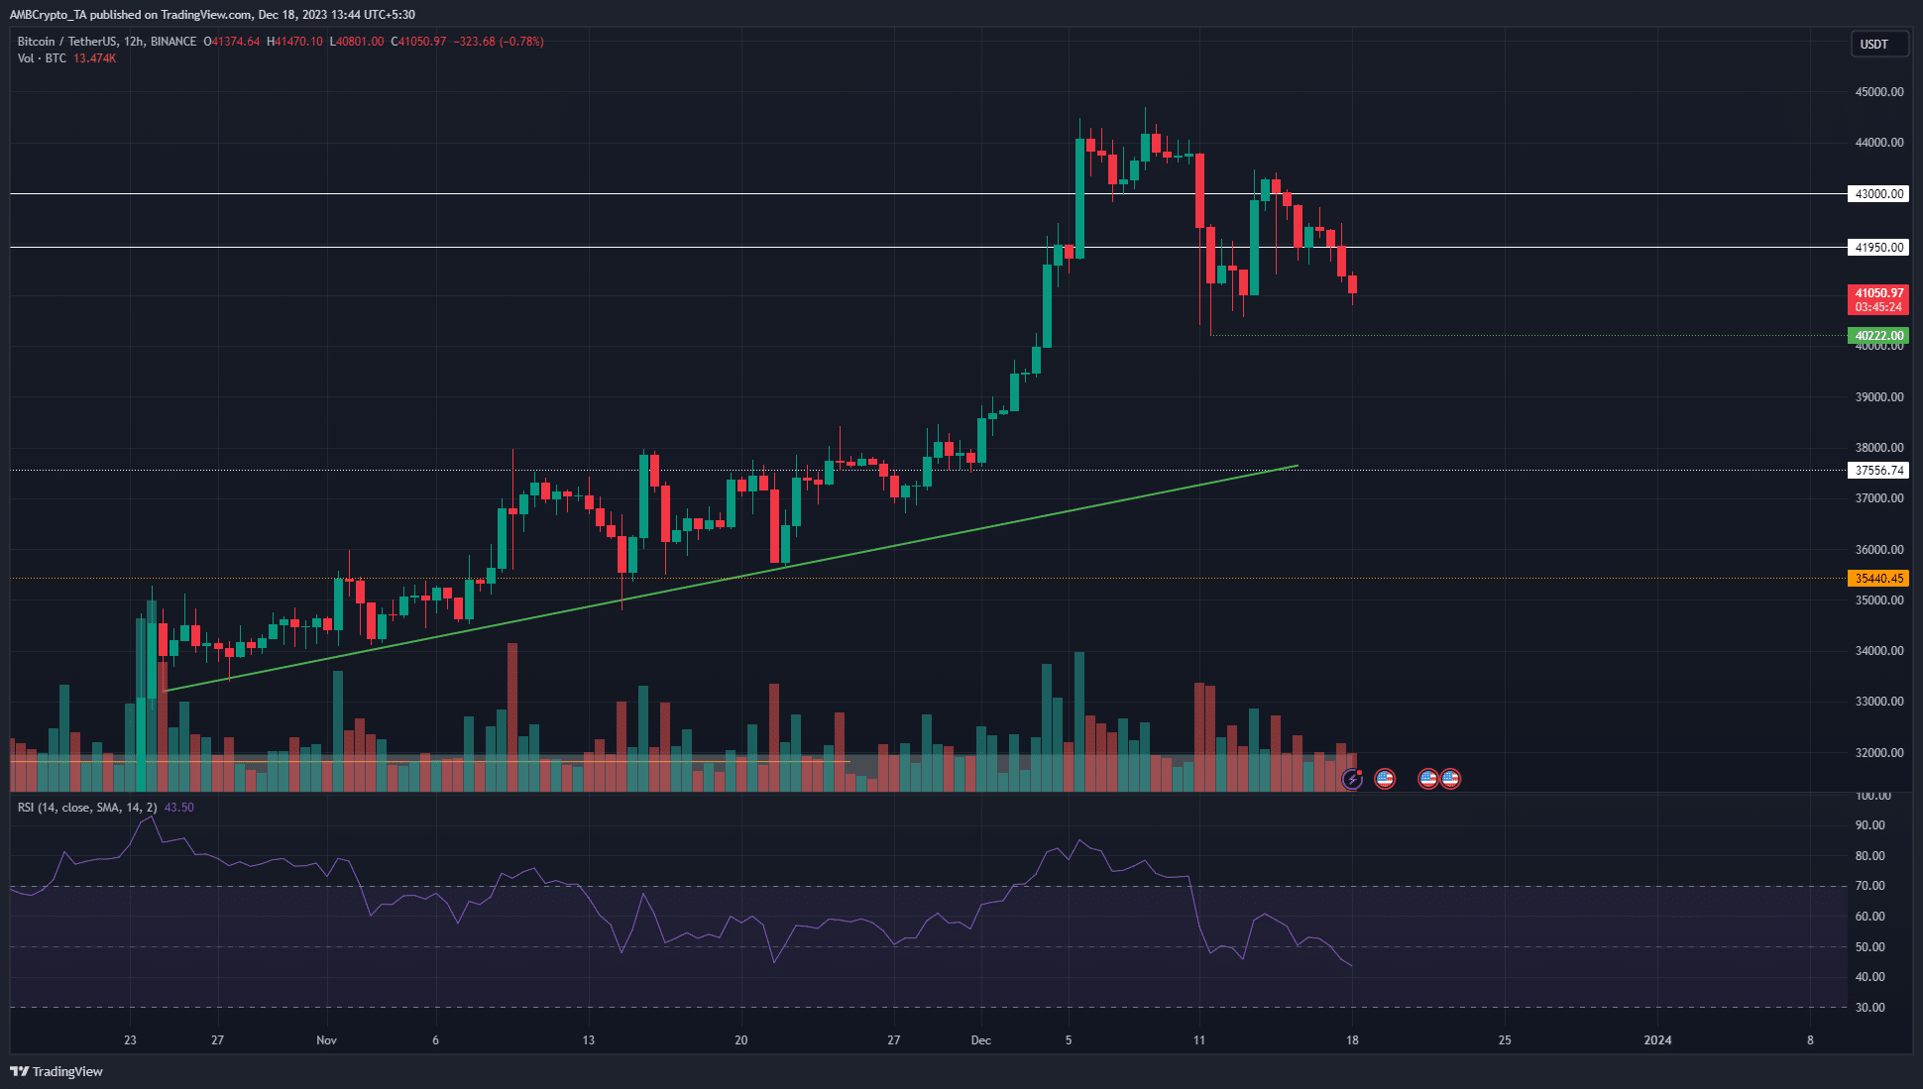
Task: Click the Nov date label on time axis
Action: (326, 1040)
